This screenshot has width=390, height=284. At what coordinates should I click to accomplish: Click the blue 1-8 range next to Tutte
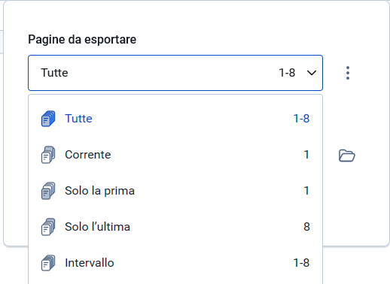pyautogui.click(x=301, y=119)
